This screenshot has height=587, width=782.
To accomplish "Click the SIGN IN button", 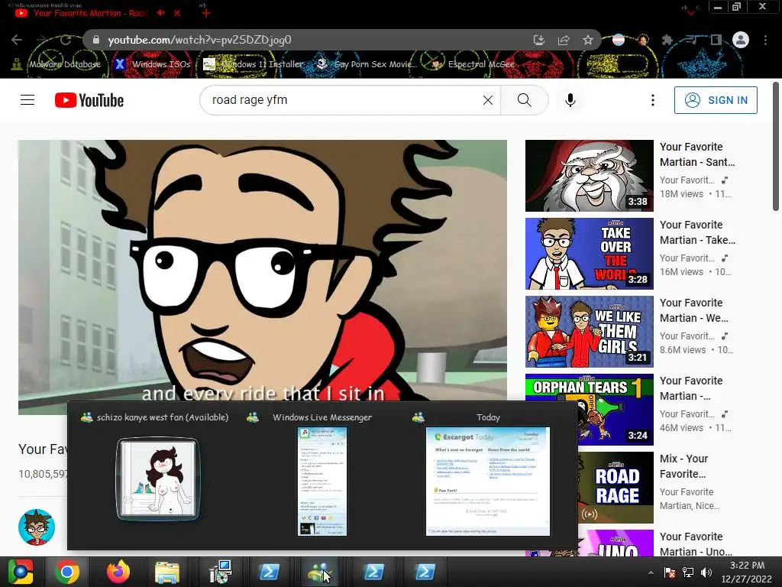I will pyautogui.click(x=716, y=100).
